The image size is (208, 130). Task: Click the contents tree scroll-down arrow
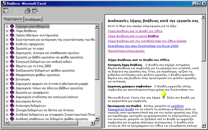97,119
